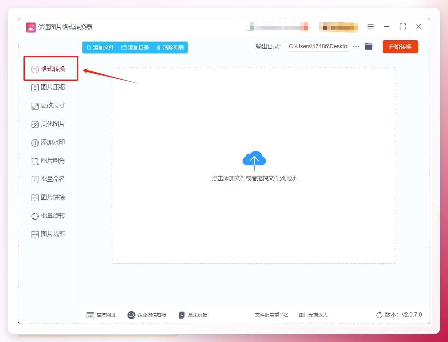Click 图片无损放大 link

click(313, 315)
